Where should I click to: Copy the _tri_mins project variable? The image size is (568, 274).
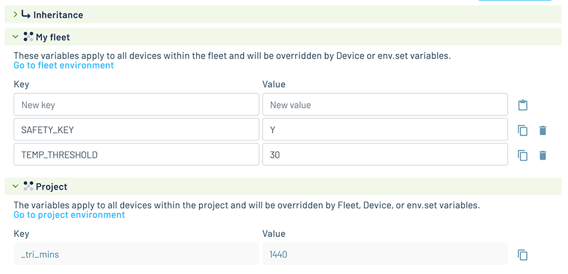click(x=523, y=254)
